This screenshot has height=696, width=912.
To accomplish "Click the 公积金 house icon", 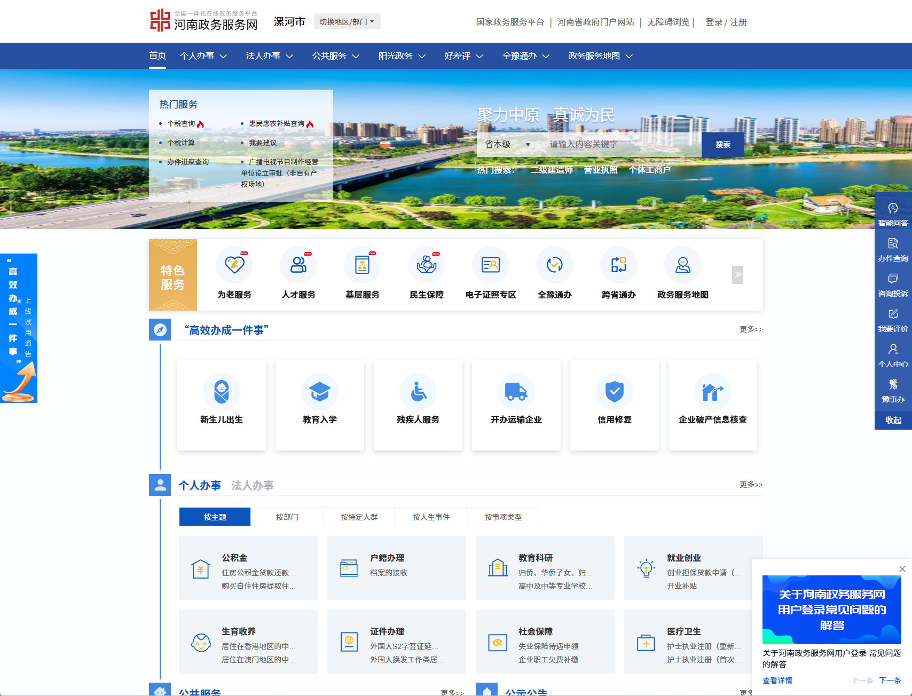I will (x=201, y=569).
